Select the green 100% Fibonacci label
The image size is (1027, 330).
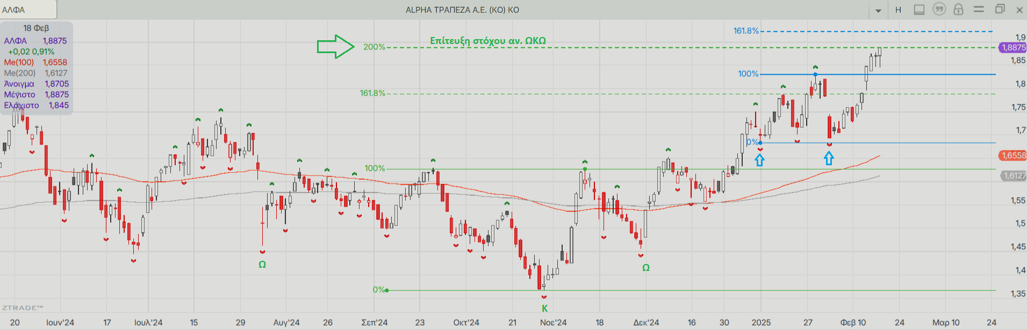point(375,168)
